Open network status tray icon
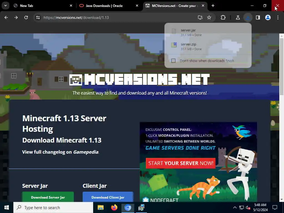 click(242, 207)
